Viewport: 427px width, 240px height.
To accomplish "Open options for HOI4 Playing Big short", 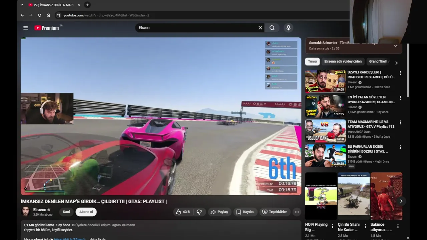I will tap(332, 226).
